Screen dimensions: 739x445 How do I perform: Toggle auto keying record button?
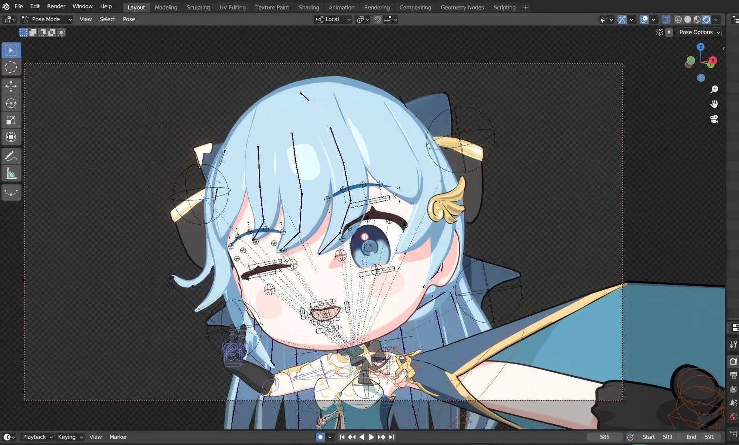[x=320, y=437]
